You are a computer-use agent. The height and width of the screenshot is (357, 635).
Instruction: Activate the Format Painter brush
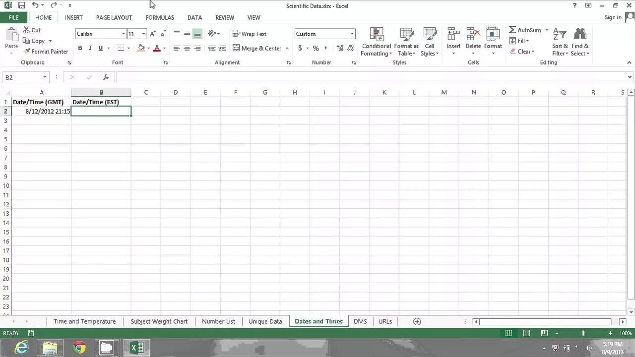click(46, 52)
